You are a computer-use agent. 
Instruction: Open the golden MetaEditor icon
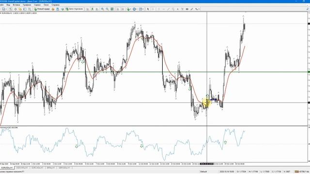click(x=53, y=9)
